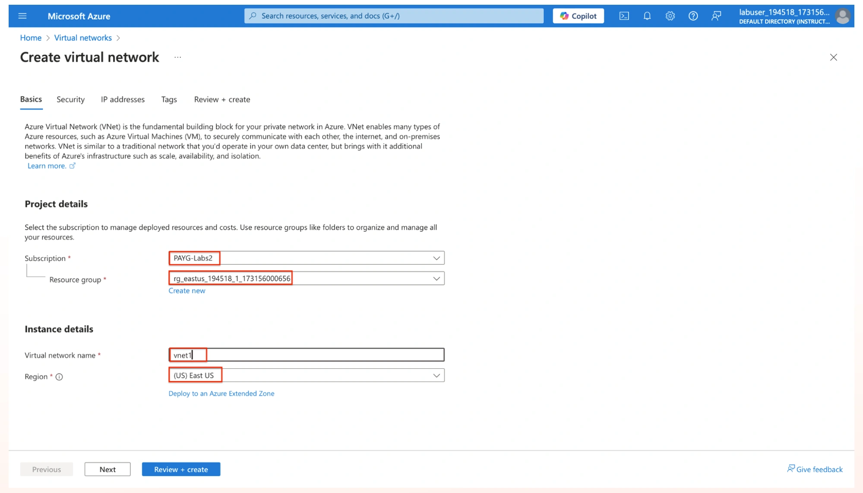Switch to the IP addresses tab
The height and width of the screenshot is (493, 863).
pyautogui.click(x=123, y=99)
